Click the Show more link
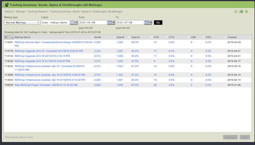 tap(27, 137)
